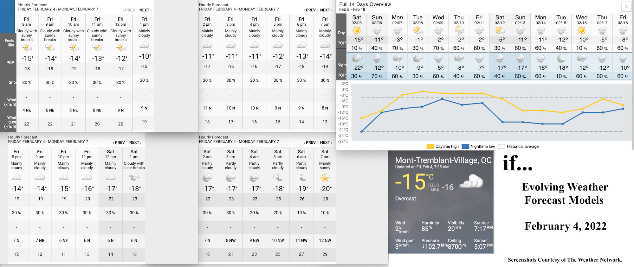Click PREV in the Sat 2 am hourly panel
Viewport: 634px width, 267px height.
pyautogui.click(x=310, y=143)
